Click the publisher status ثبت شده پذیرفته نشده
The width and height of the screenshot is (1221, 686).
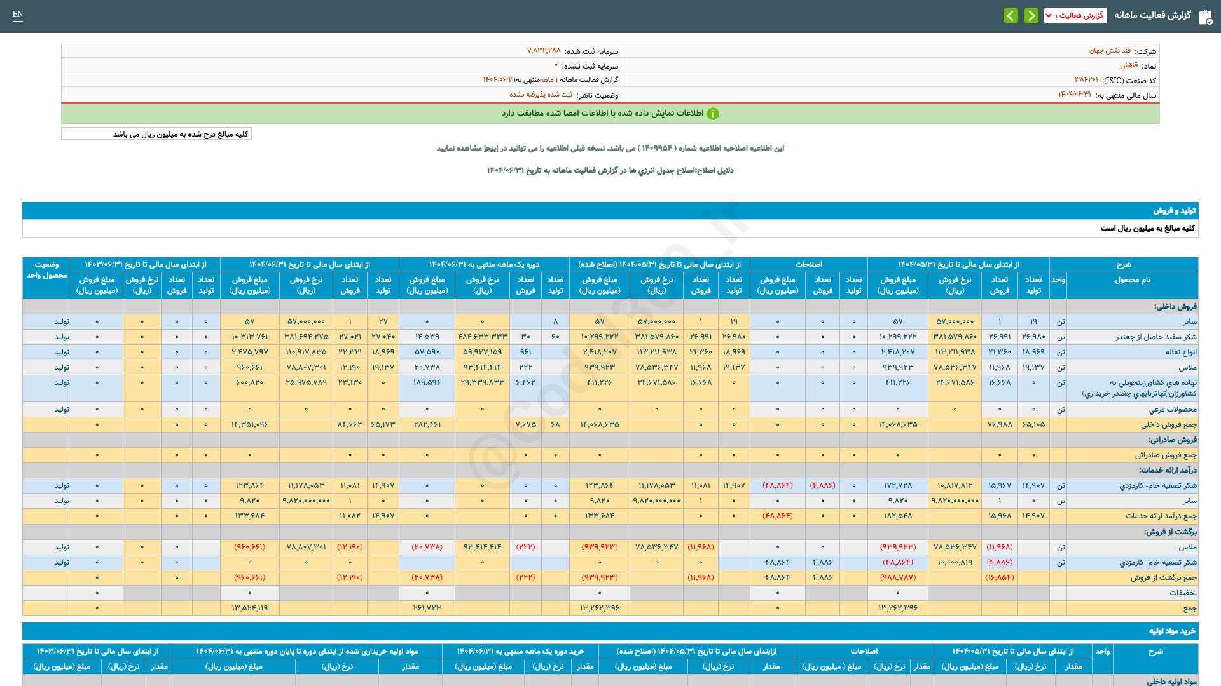(x=541, y=95)
